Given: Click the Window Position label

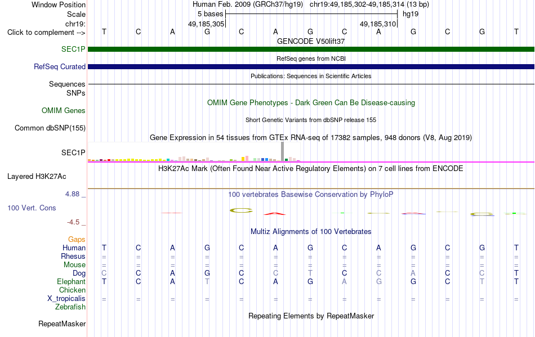Looking at the screenshot, I should [x=59, y=5].
